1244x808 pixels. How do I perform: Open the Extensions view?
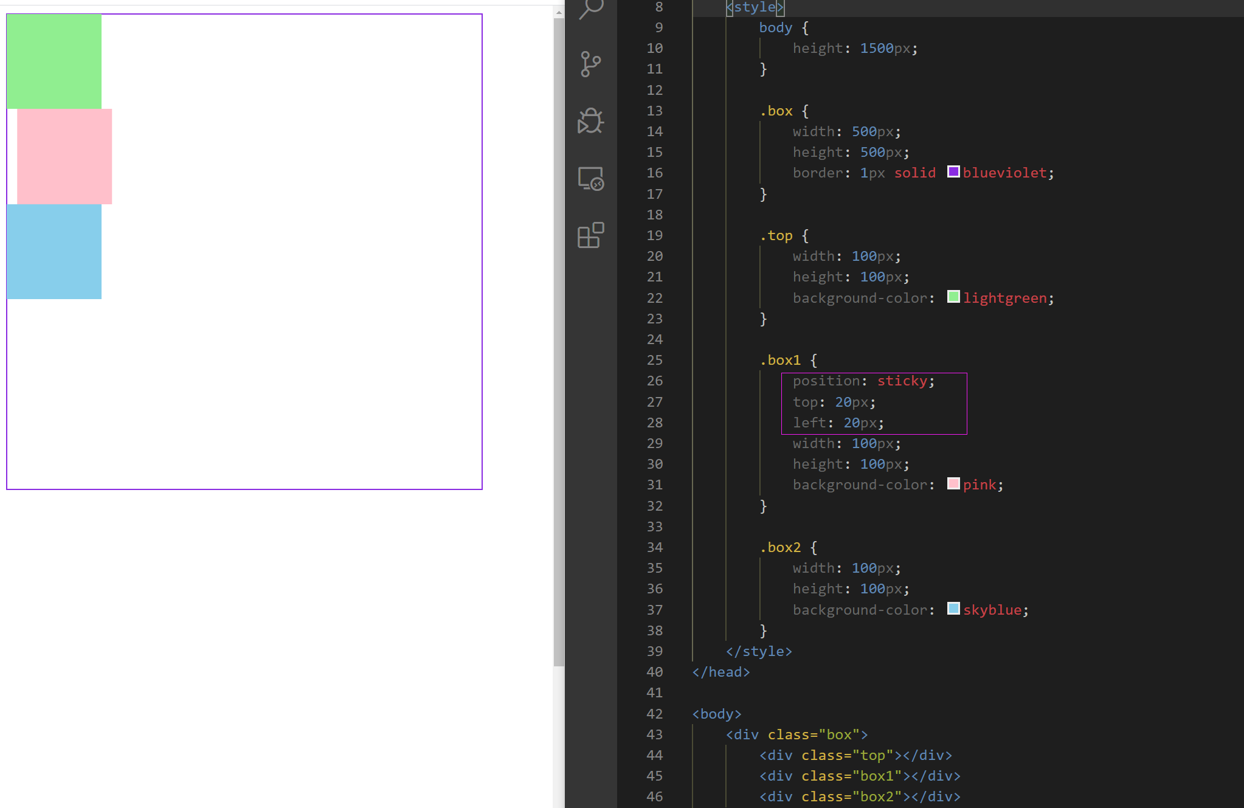coord(590,235)
